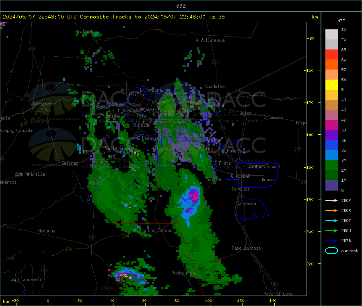Click the green VBCU arrow legend icon

click(331, 230)
